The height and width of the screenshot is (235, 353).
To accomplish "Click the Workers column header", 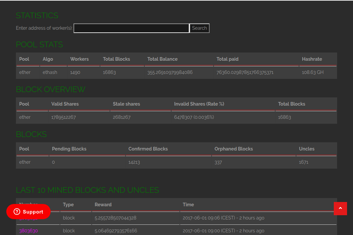I will [x=79, y=59].
